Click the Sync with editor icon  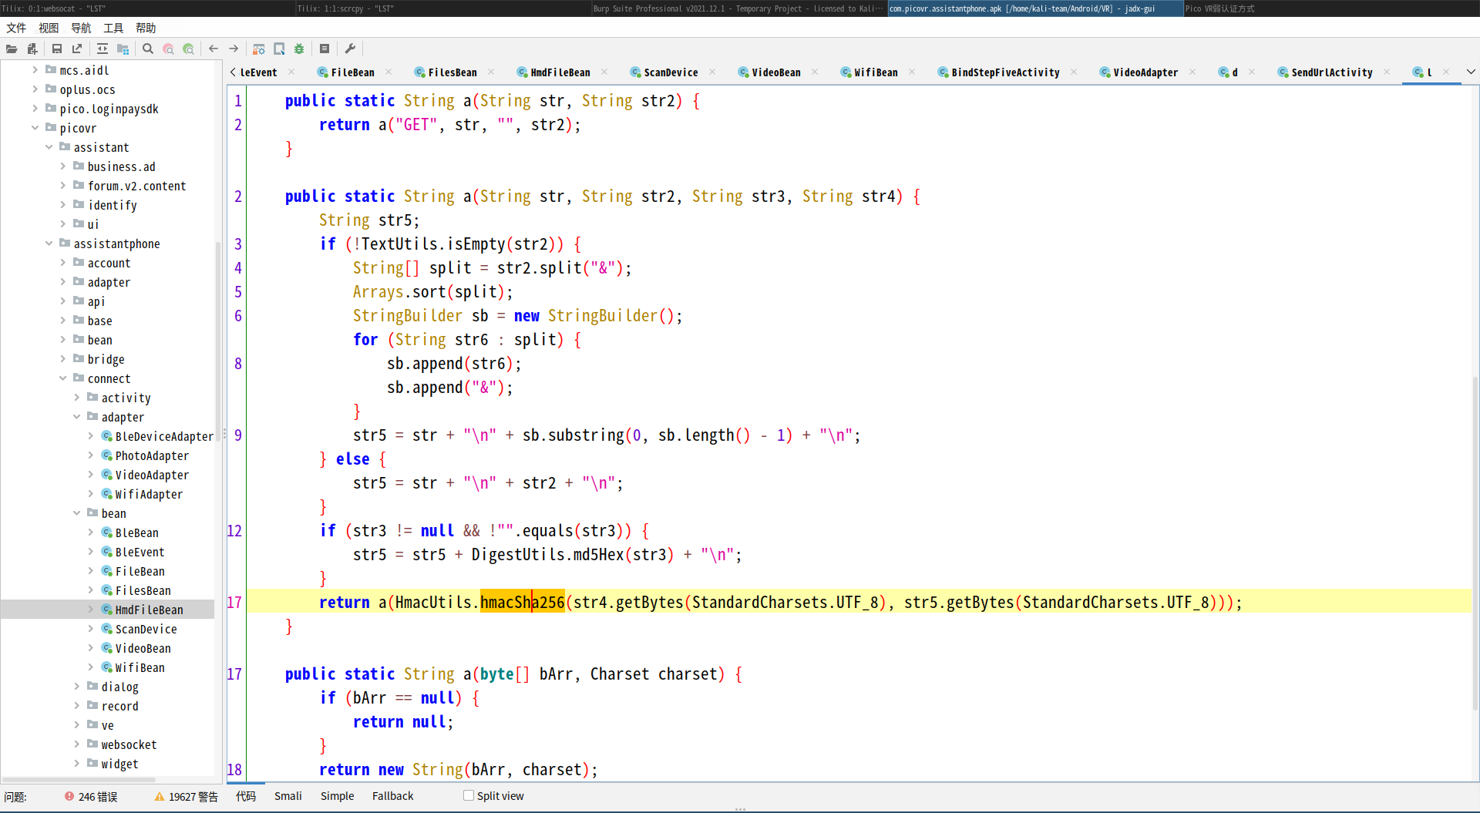103,49
